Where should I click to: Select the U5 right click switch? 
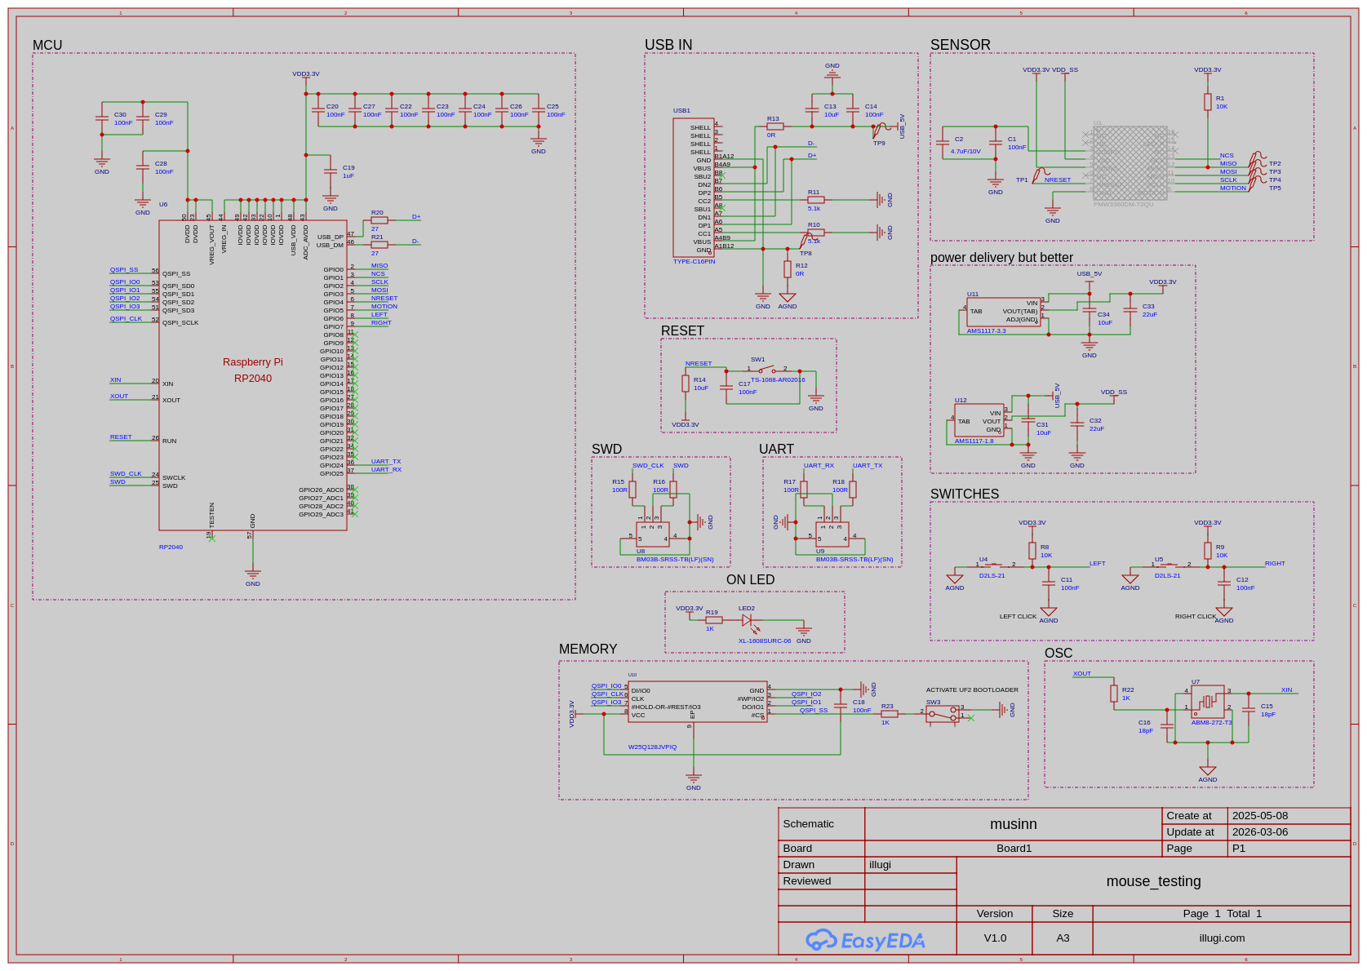click(1167, 564)
